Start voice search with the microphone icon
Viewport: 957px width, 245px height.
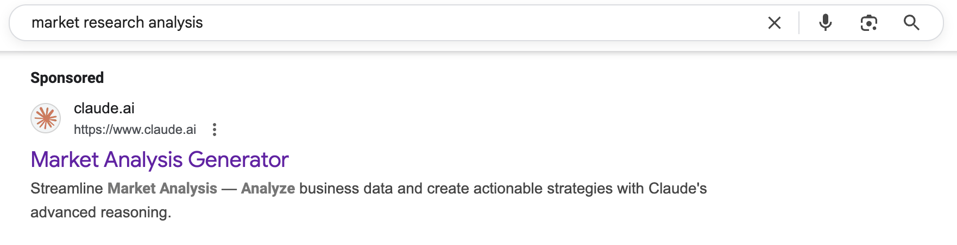(x=825, y=23)
